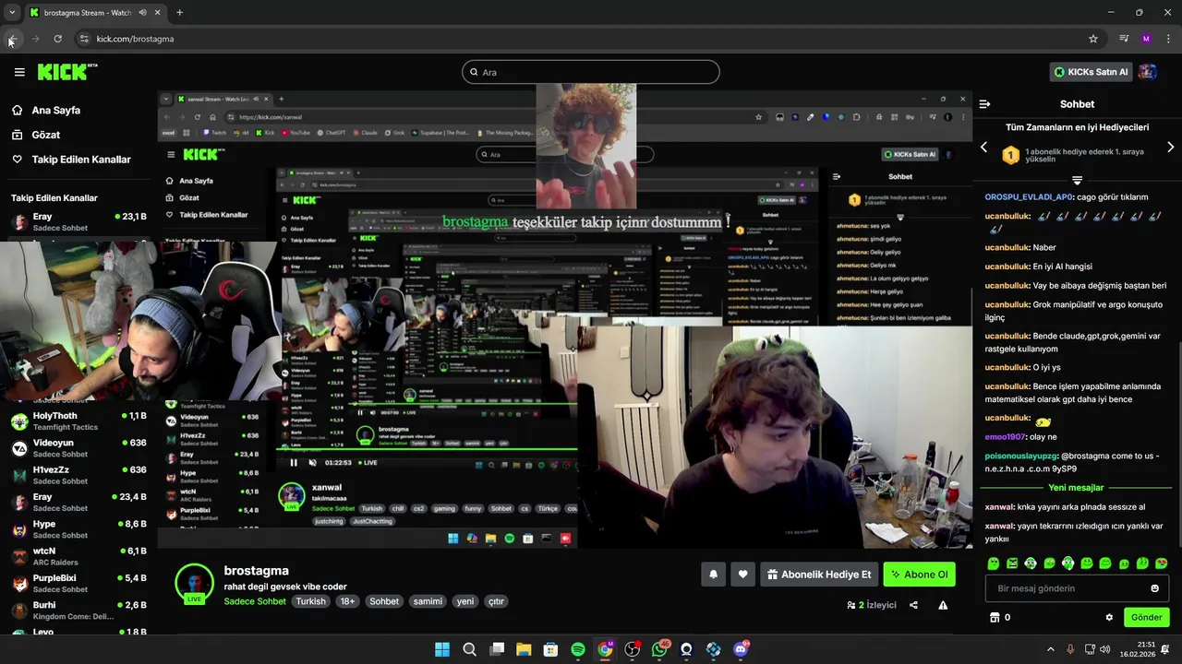Screen dimensions: 1182x664
Task: Open the PurpleBixi followed channel
Action: click(x=78, y=583)
